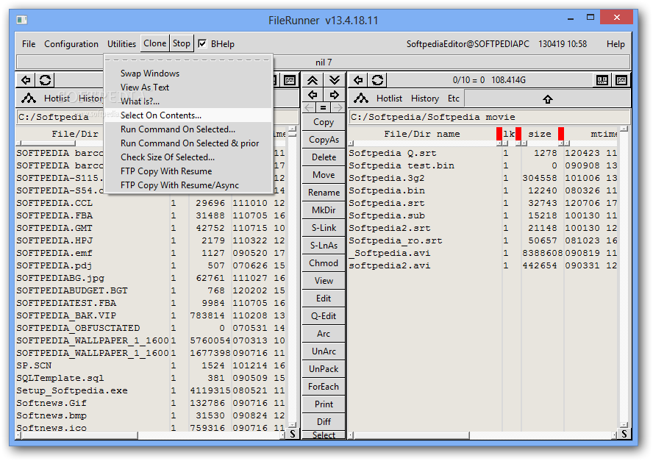Click the Diff button
Image resolution: width=653 pixels, height=461 pixels.
(x=324, y=422)
